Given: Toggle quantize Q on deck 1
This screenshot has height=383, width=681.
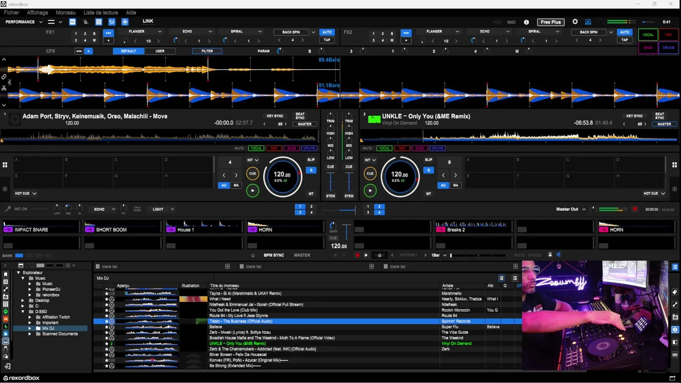Looking at the screenshot, I should 311,170.
